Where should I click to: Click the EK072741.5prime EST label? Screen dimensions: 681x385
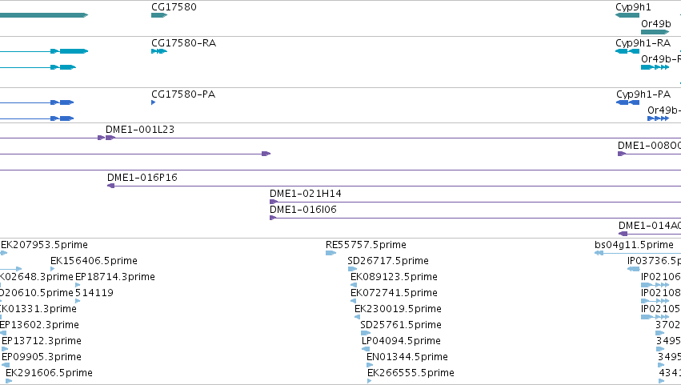[394, 293]
